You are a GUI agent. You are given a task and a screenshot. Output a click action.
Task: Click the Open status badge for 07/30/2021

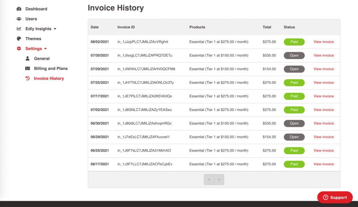(294, 55)
